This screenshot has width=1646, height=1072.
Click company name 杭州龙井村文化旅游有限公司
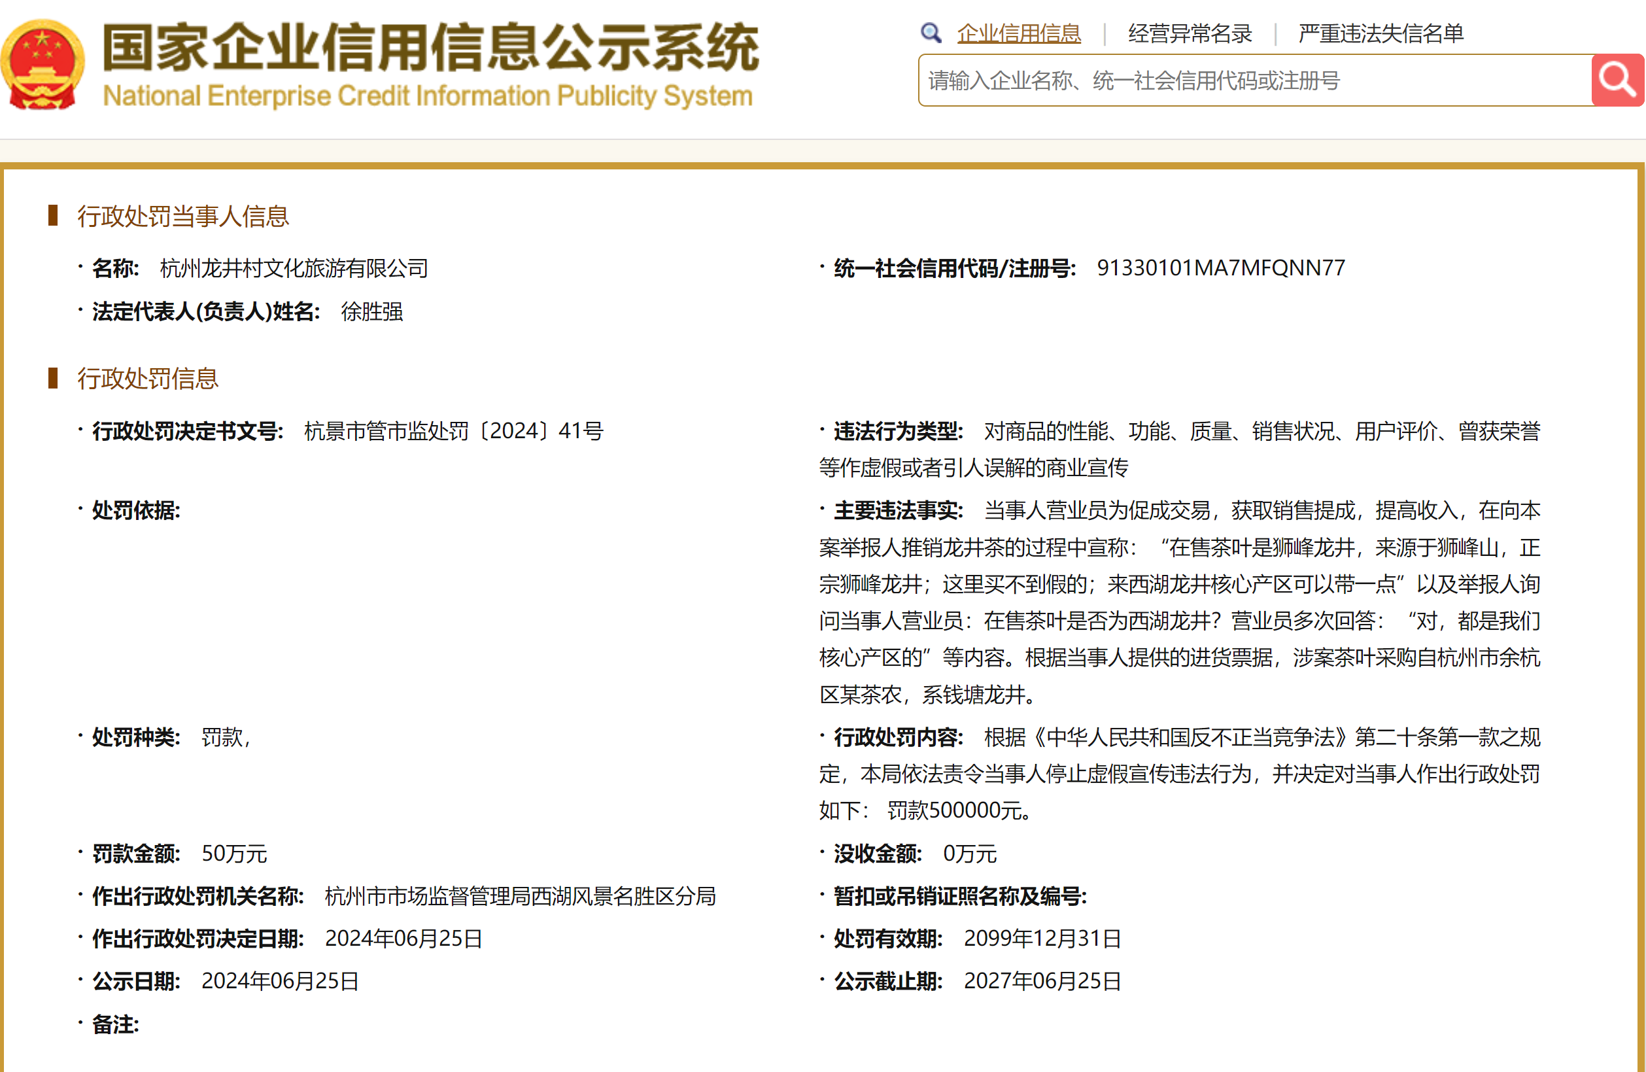(294, 268)
